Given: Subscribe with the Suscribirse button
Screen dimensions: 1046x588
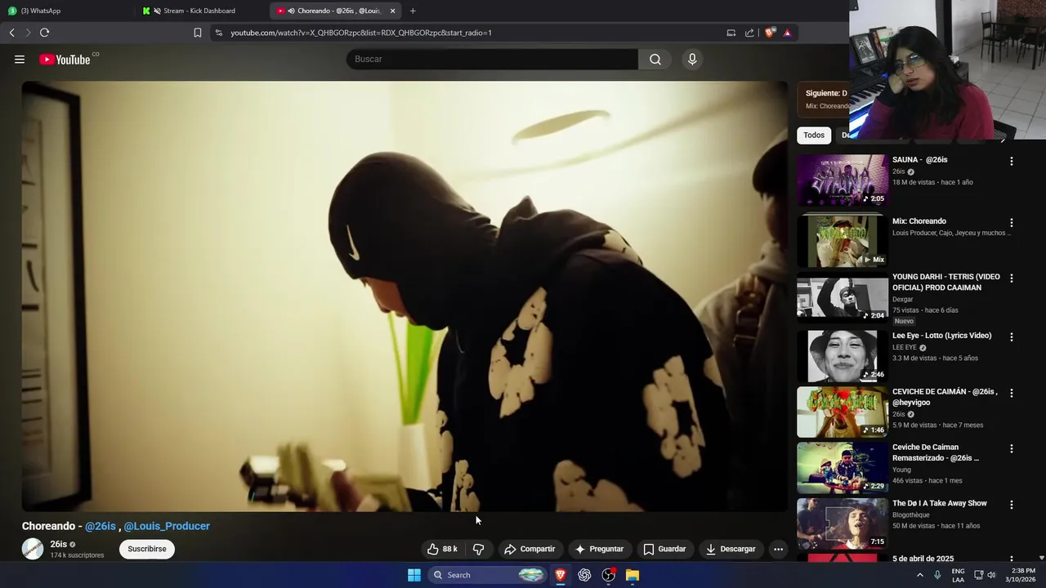Looking at the screenshot, I should (x=147, y=549).
